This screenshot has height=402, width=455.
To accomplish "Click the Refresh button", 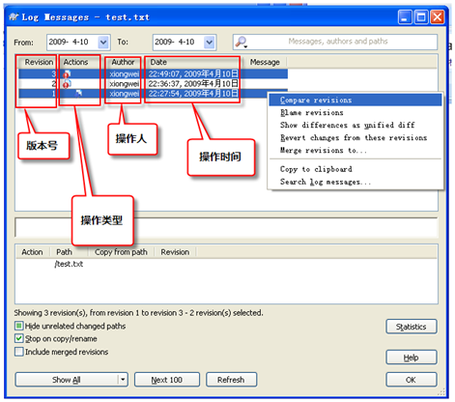I will [231, 380].
